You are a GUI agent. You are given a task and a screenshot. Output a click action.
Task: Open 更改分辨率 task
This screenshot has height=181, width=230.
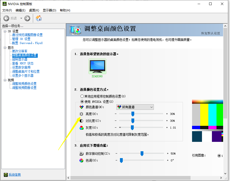click(20, 51)
